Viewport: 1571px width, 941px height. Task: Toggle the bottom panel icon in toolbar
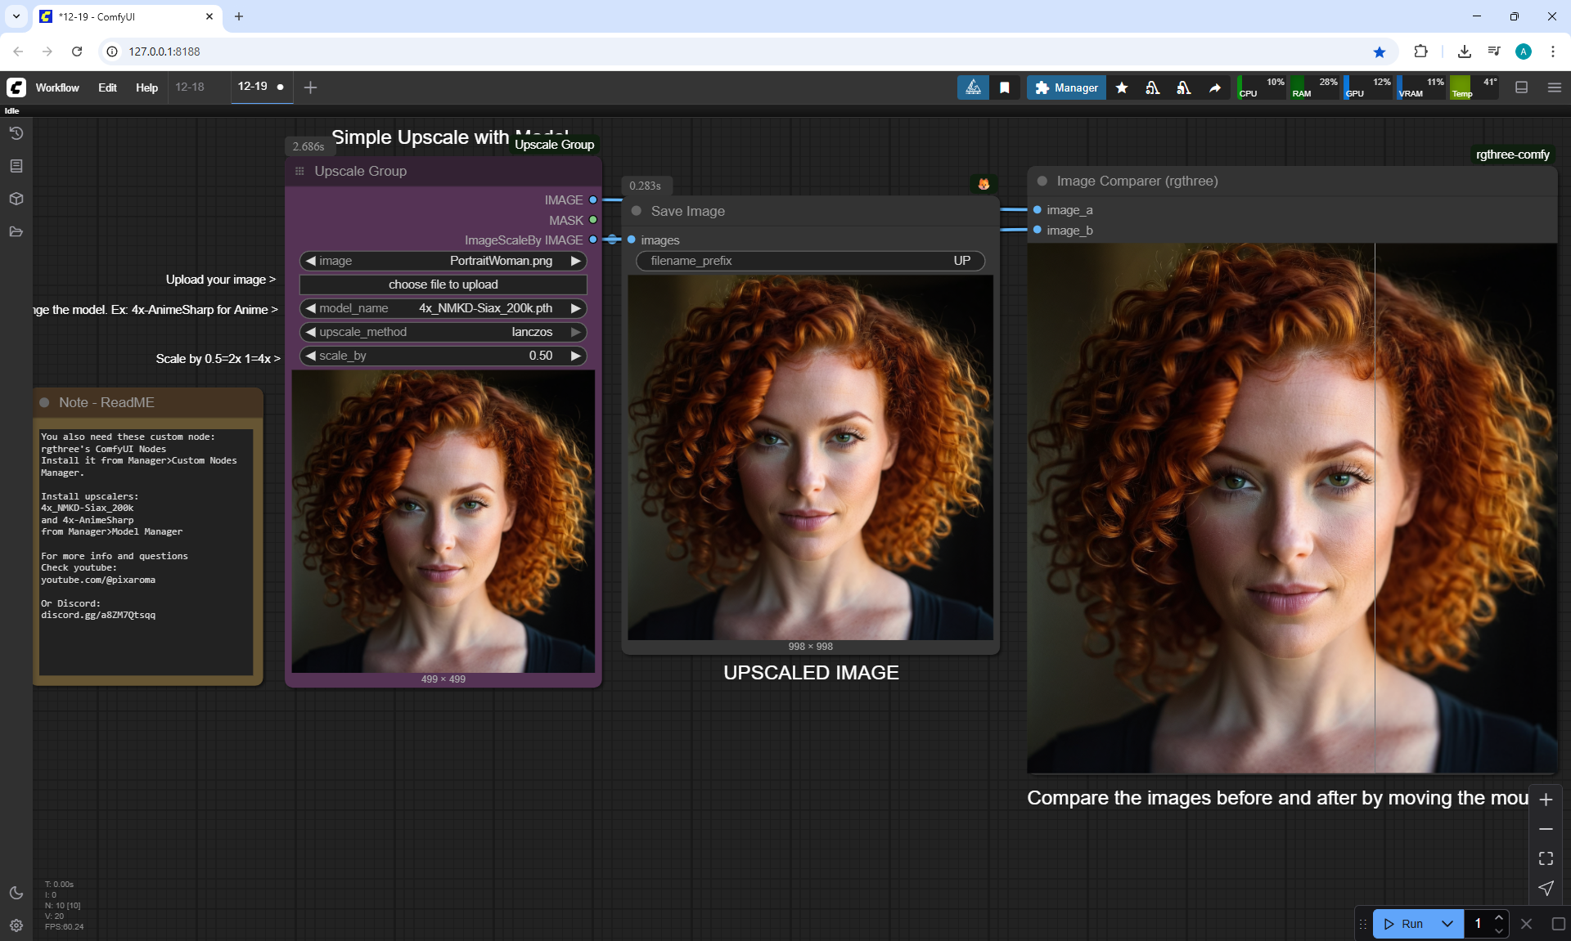(x=1521, y=87)
